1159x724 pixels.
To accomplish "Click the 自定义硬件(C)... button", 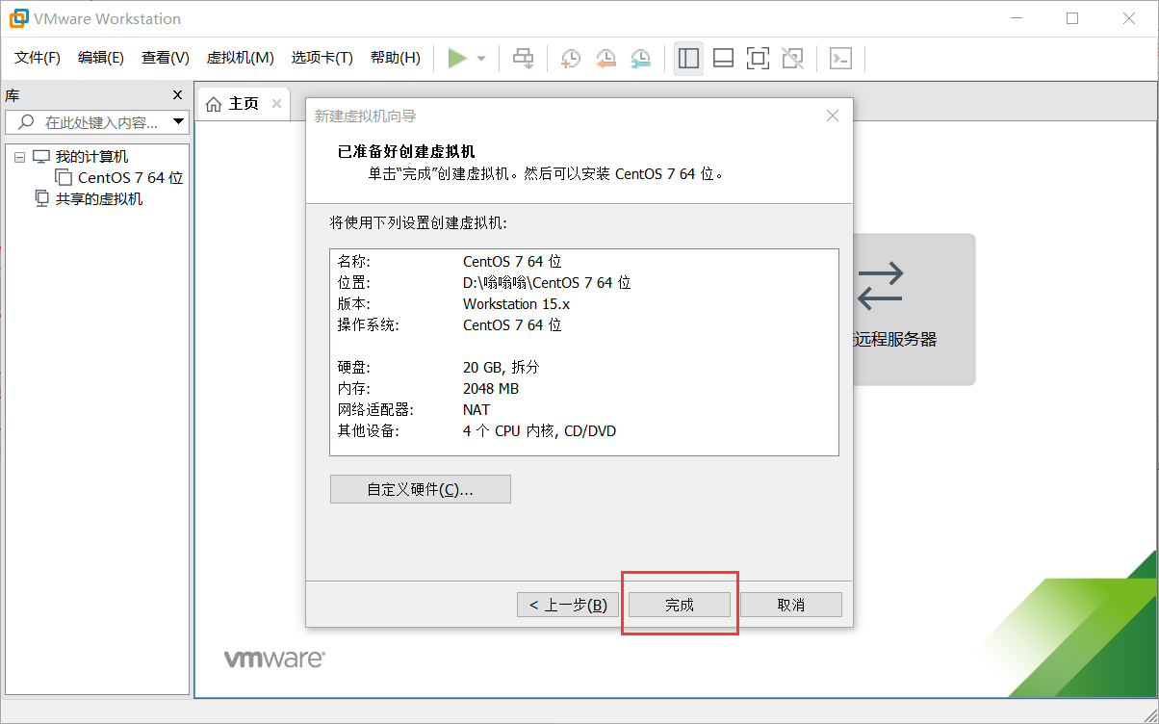I will point(420,489).
